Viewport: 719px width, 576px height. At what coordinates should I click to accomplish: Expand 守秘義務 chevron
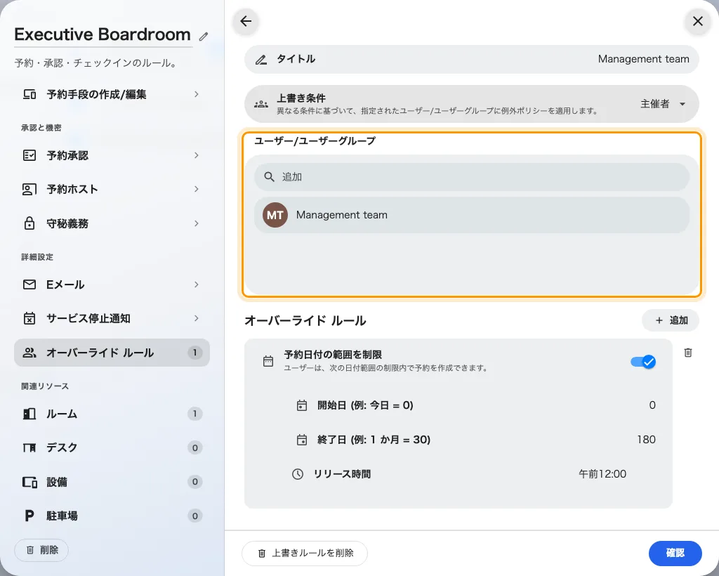click(197, 223)
